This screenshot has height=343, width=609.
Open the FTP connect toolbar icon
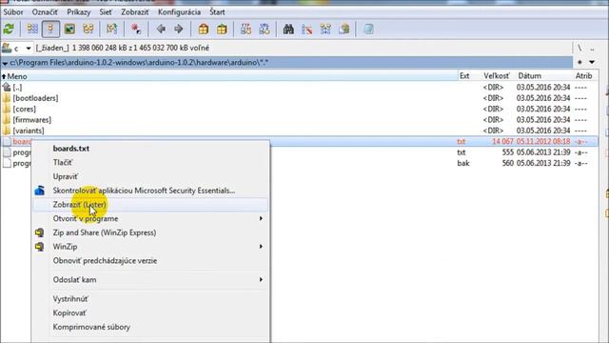tap(246, 29)
